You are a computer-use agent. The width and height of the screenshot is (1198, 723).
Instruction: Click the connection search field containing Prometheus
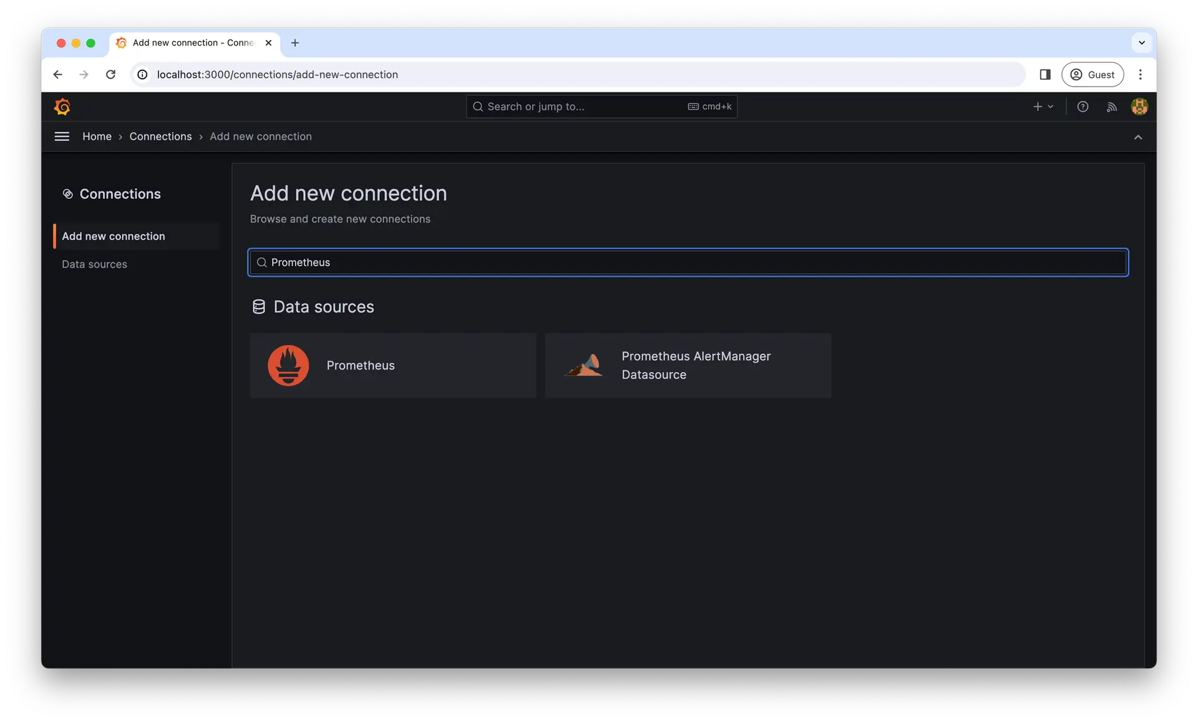point(688,262)
